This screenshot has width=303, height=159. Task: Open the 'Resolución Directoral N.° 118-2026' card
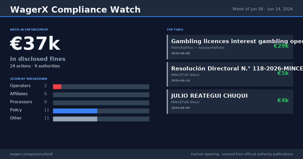click(230, 74)
